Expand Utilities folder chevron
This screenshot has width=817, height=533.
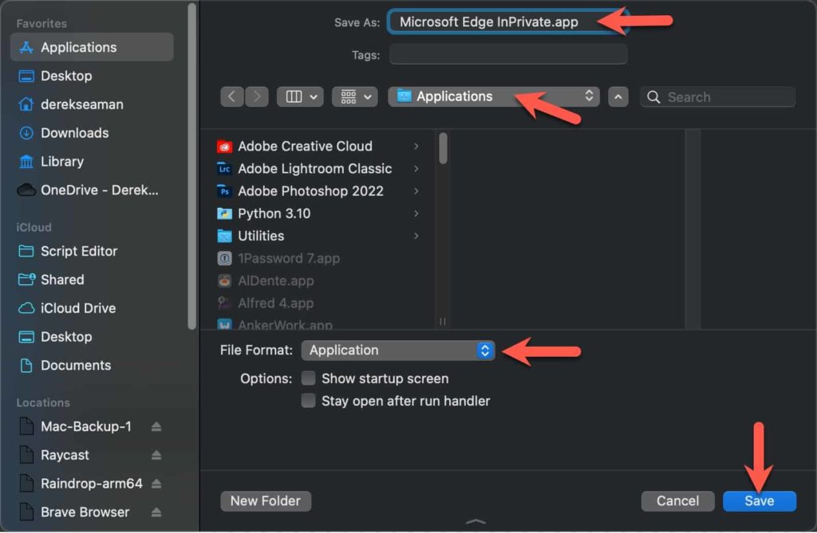pyautogui.click(x=416, y=236)
